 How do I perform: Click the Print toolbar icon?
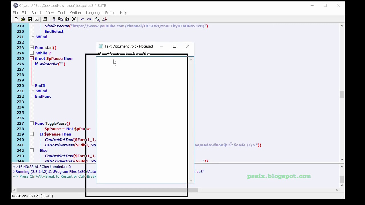coord(45,19)
